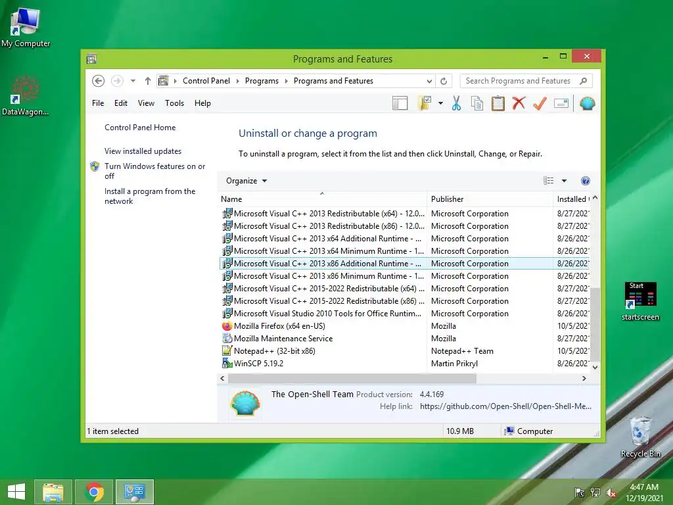Open the Tools menu
Image resolution: width=673 pixels, height=505 pixels.
pos(174,103)
